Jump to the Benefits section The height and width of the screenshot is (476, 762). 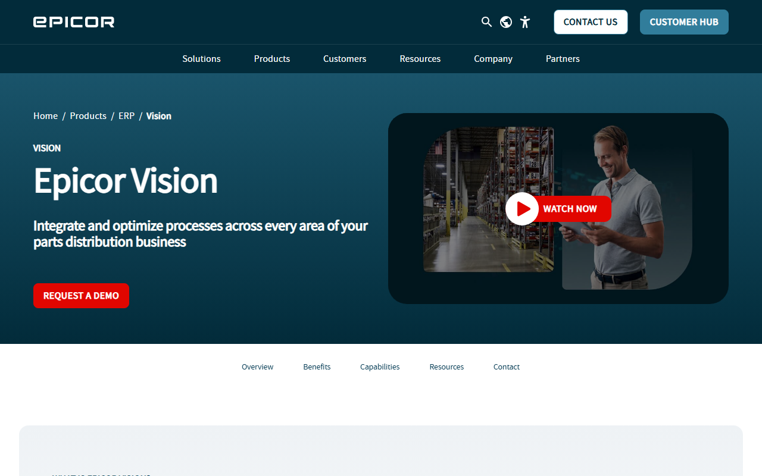tap(317, 367)
